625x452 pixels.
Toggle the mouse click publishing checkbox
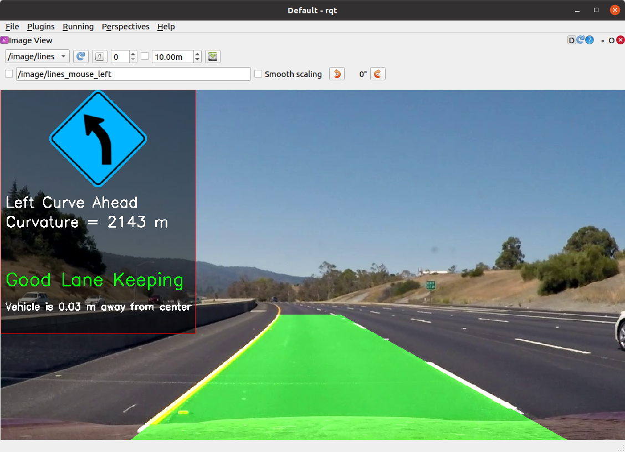pyautogui.click(x=8, y=73)
